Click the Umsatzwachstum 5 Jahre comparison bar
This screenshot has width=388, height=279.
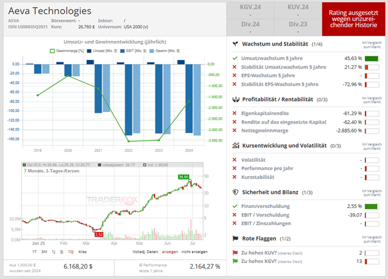[x=372, y=58]
